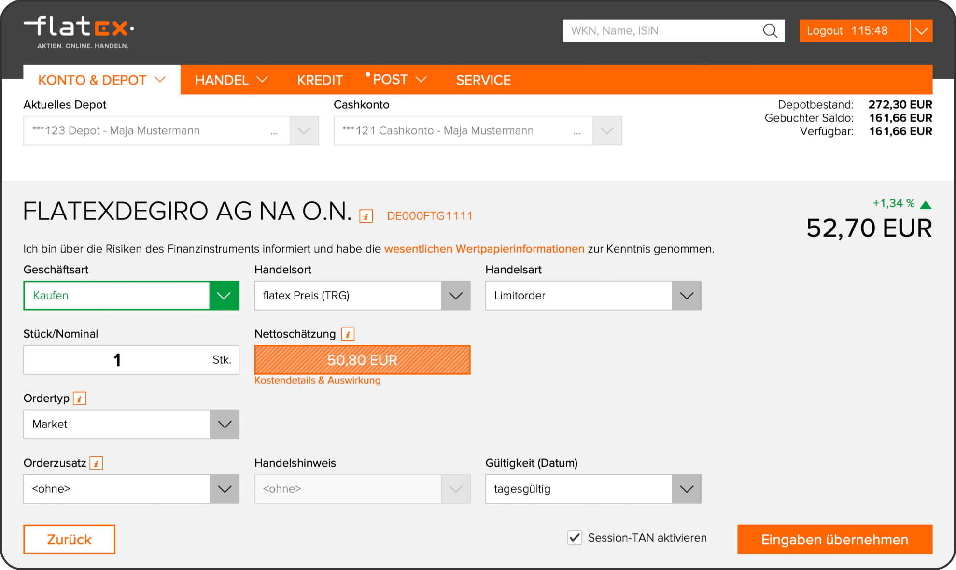Expand the Ordertyp Market dropdown
This screenshot has width=956, height=570.
(225, 424)
